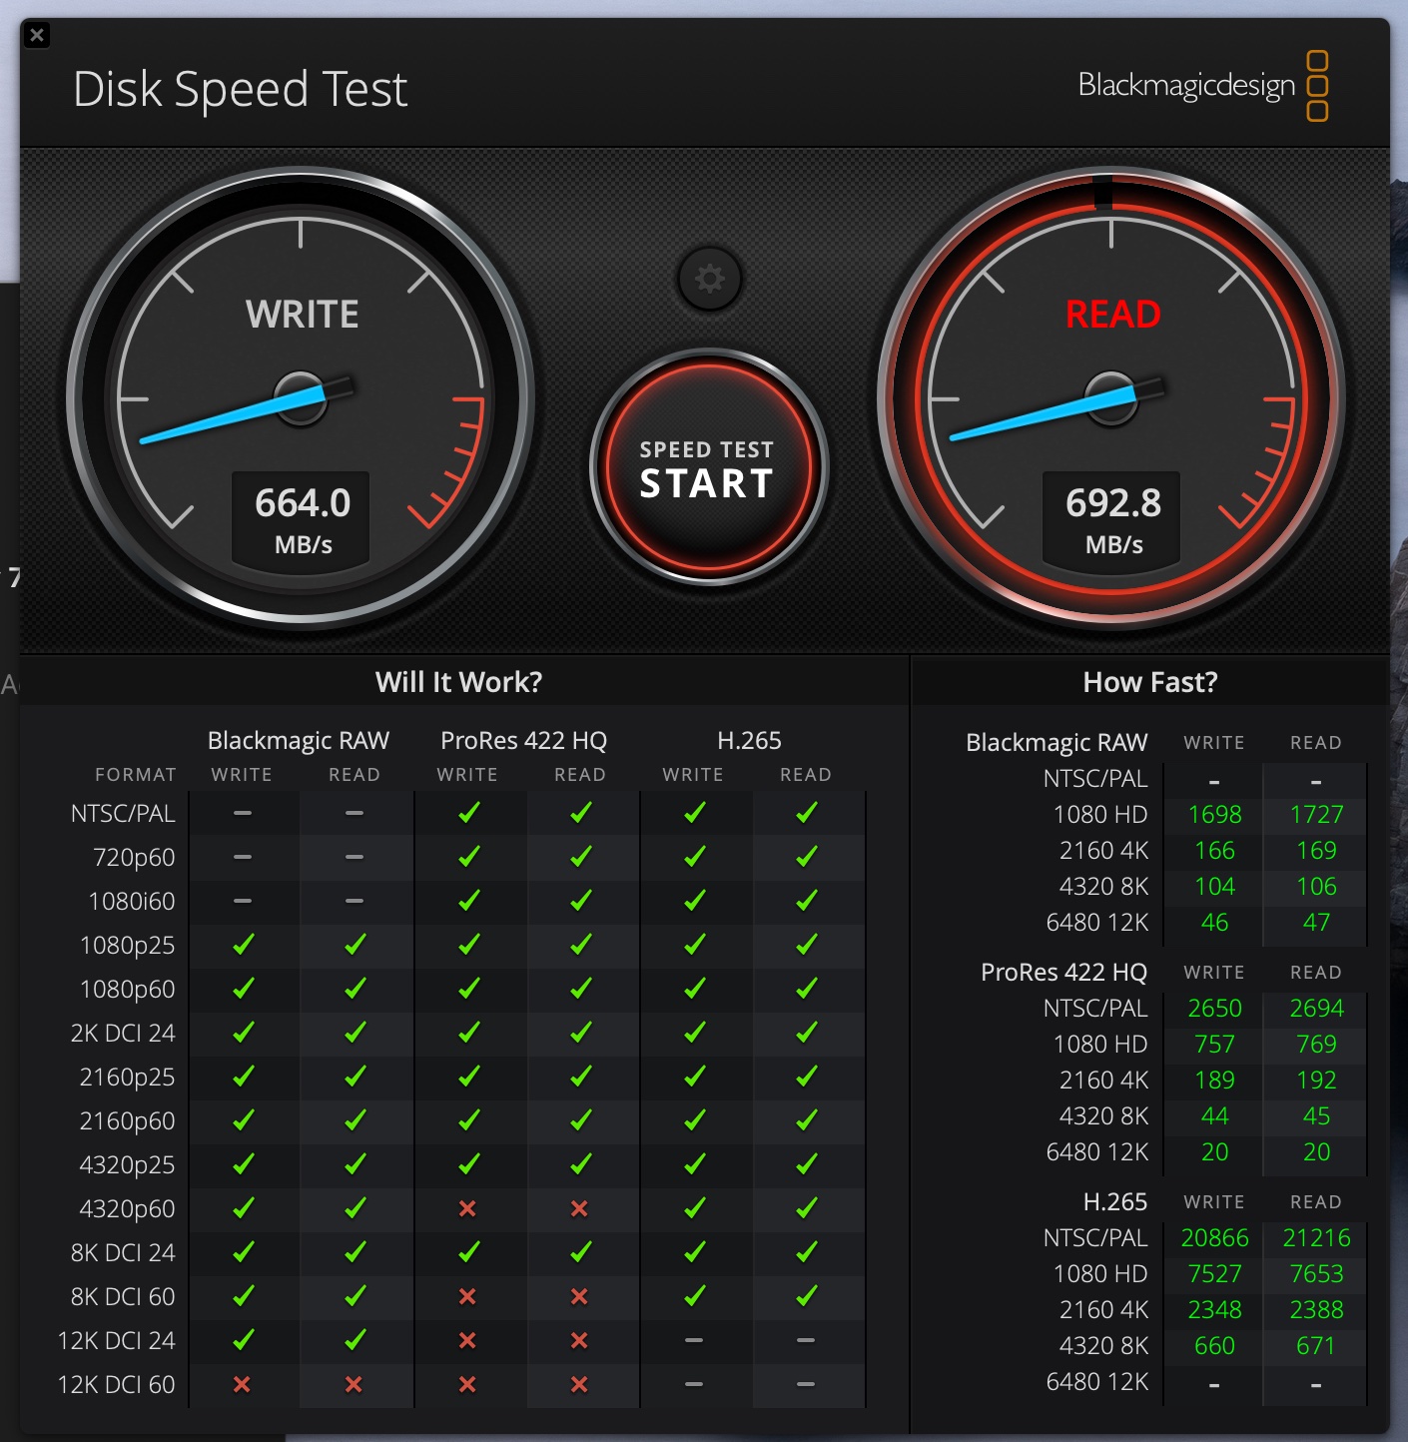Screen dimensions: 1408x1442
Task: Click the 1727 Blackmagic RAW 1080 HD read value
Action: (x=1316, y=815)
